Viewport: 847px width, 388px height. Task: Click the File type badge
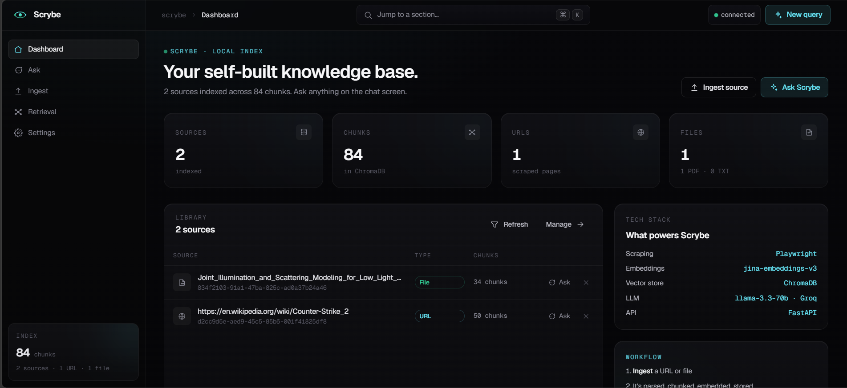439,282
